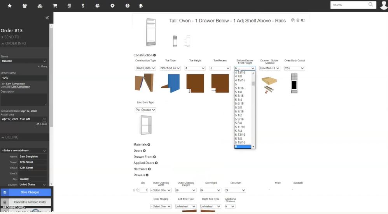Open the Toe Height dropdown
This screenshot has height=214, width=388.
pyautogui.click(x=195, y=68)
